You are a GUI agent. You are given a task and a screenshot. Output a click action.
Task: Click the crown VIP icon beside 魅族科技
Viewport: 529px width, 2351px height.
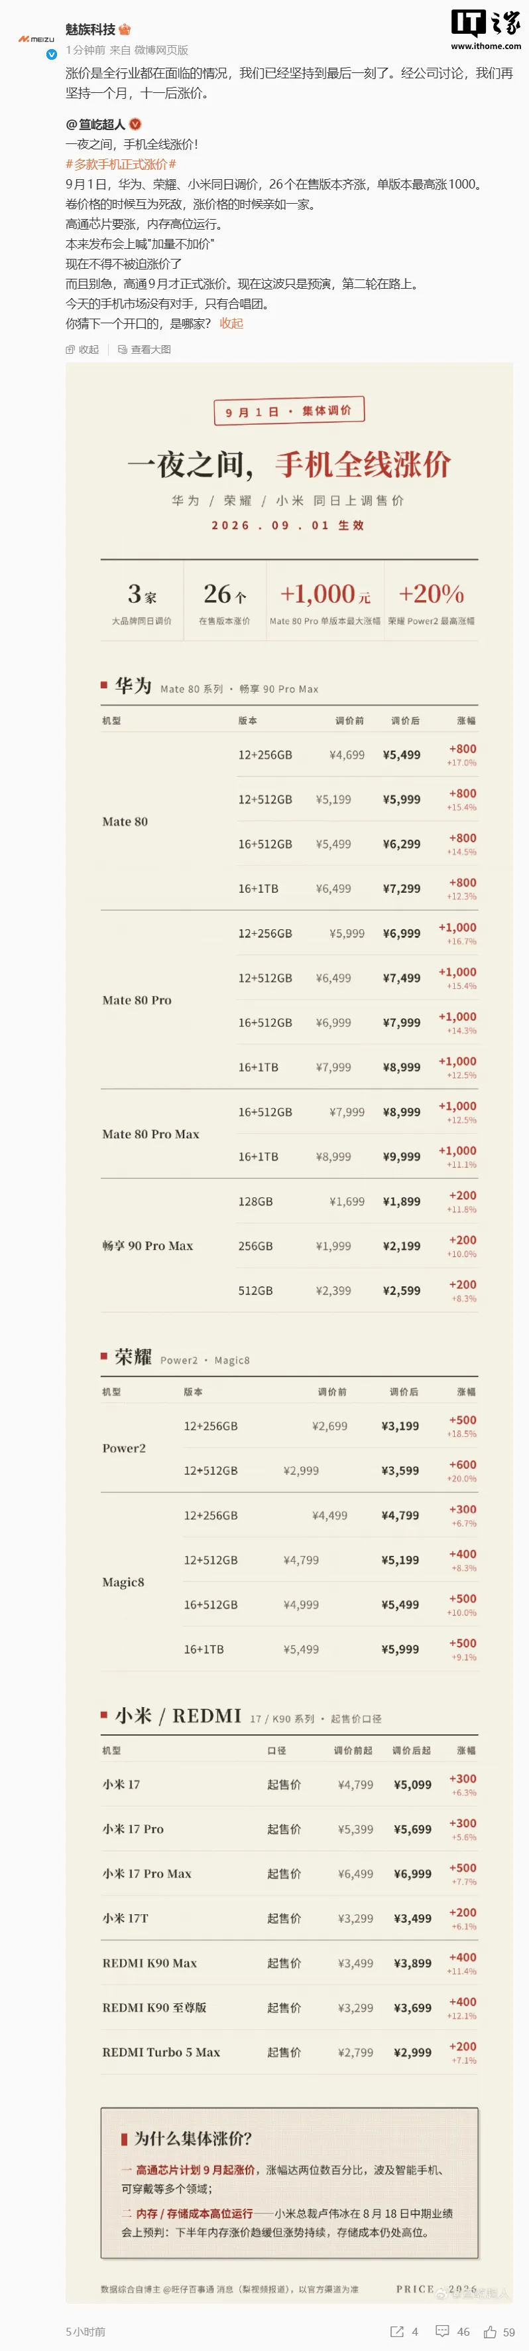125,29
